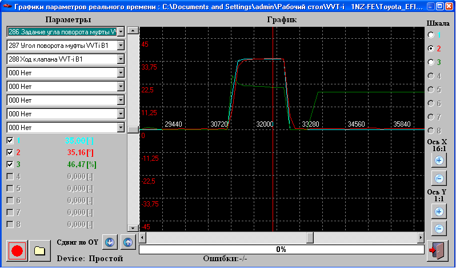Uncheck parameter 1 checkbox
Viewport: 456px width, 268px height.
tap(10, 140)
